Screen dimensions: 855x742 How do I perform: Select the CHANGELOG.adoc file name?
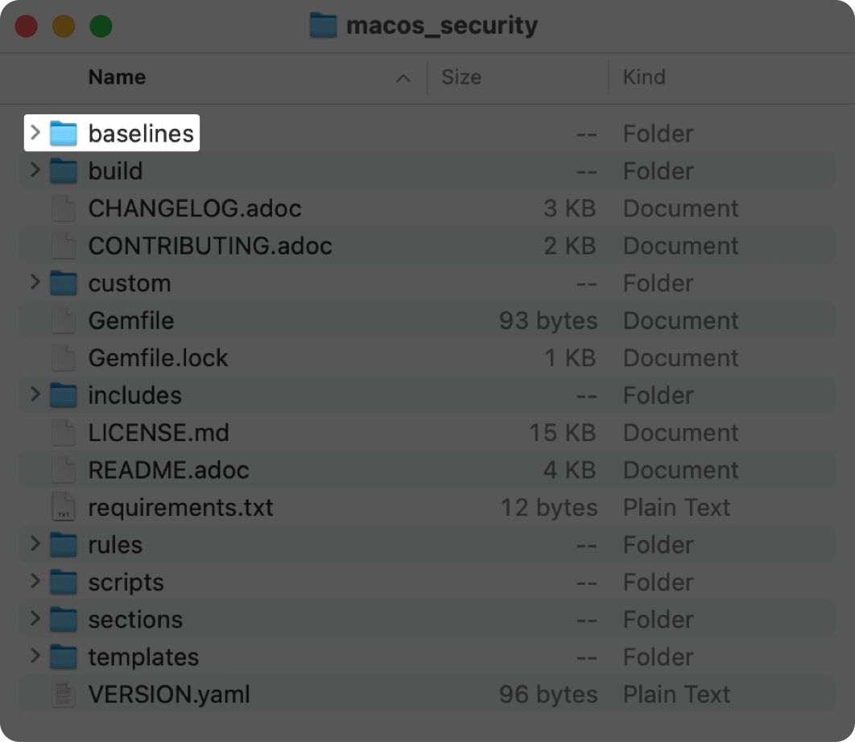point(195,208)
